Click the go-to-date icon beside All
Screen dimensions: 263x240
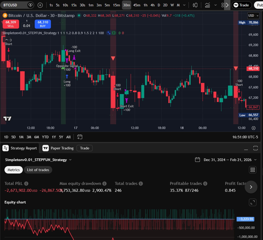tap(80, 137)
